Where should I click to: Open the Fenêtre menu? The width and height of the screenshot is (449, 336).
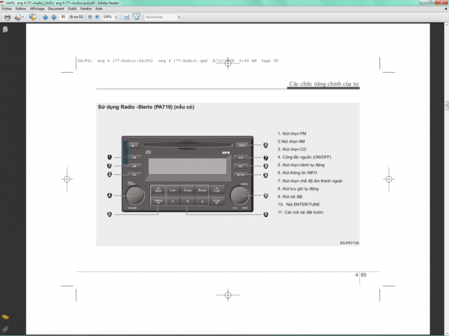tap(86, 9)
